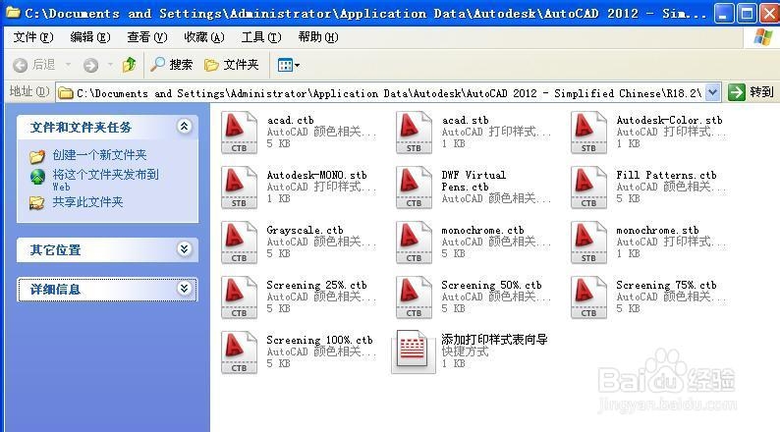Click the Forward arrow icon
The width and height of the screenshot is (780, 432).
click(90, 65)
